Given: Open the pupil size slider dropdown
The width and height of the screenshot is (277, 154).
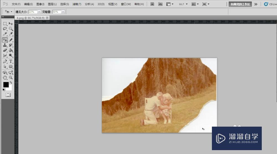Looking at the screenshot, I should 39,12.
